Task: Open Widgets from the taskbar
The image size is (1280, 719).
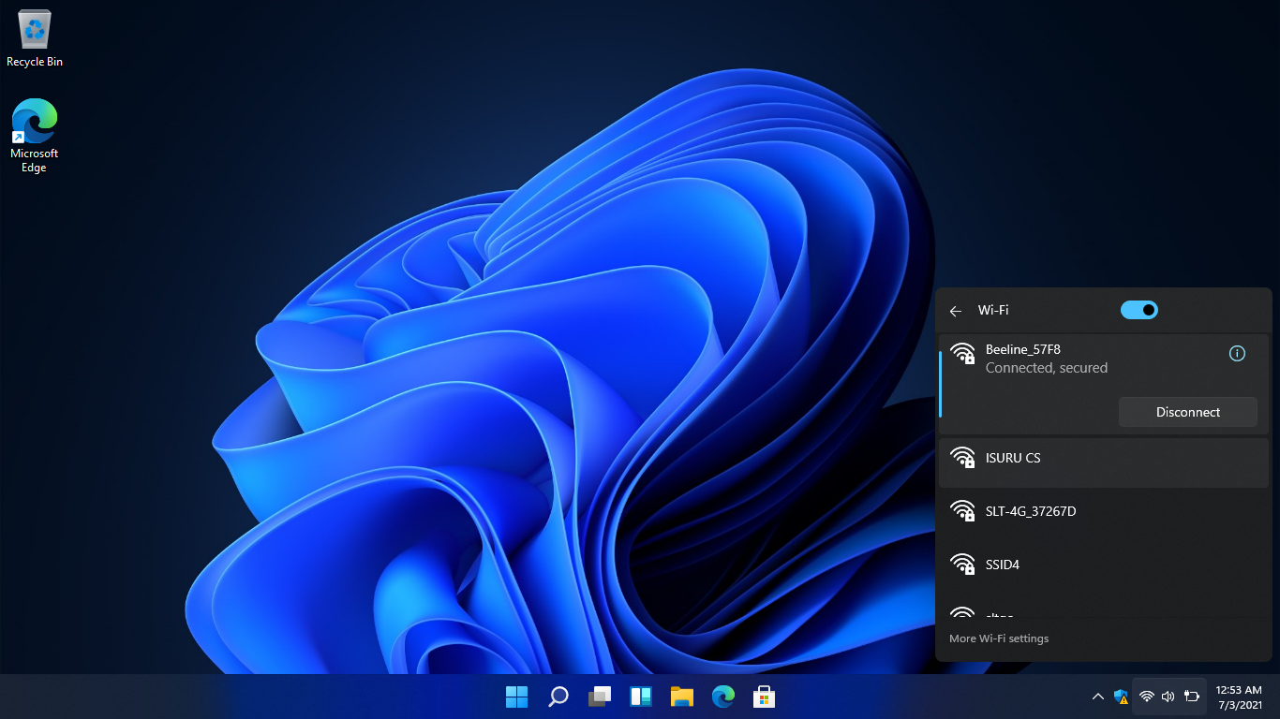Action: tap(641, 697)
